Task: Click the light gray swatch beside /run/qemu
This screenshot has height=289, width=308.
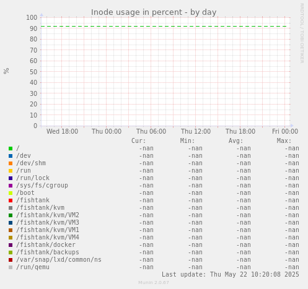Action: (11, 267)
